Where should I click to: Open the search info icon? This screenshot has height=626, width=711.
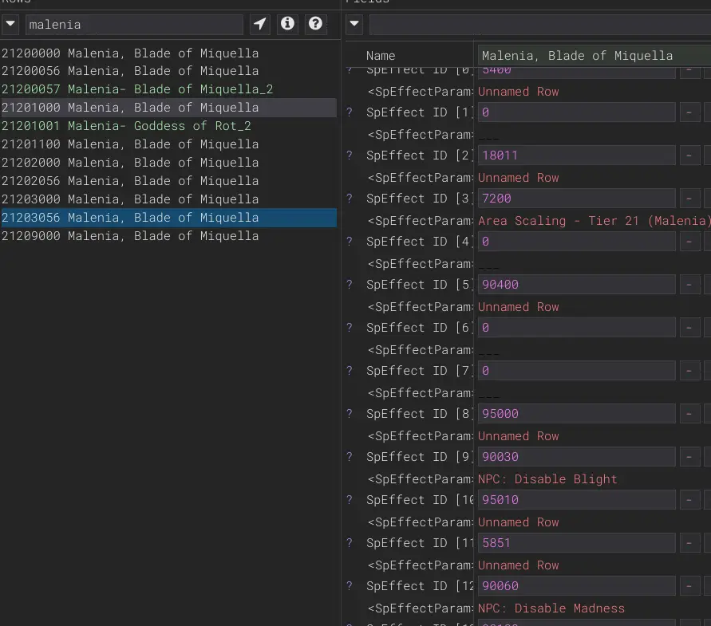[x=287, y=24]
